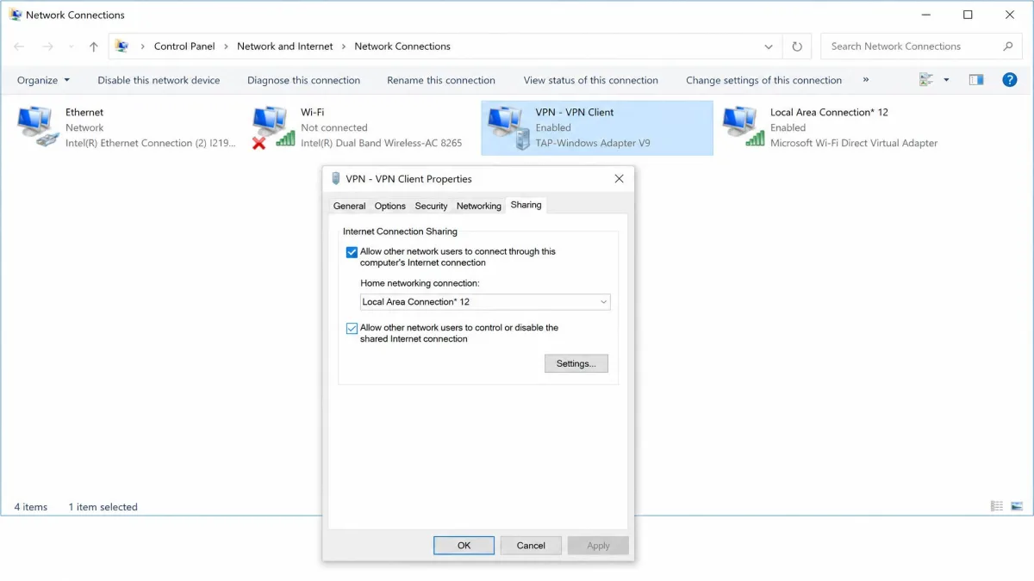1034x581 pixels.
Task: Go up one folder level arrow
Action: 94,46
